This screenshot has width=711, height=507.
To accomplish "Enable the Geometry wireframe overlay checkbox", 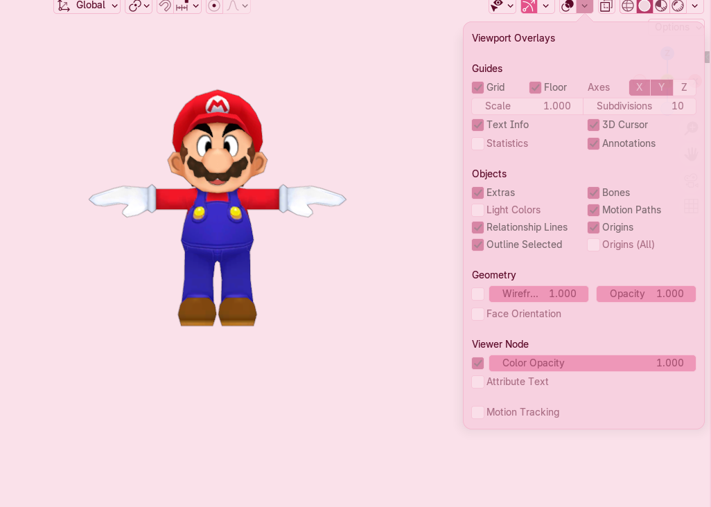I will coord(477,294).
